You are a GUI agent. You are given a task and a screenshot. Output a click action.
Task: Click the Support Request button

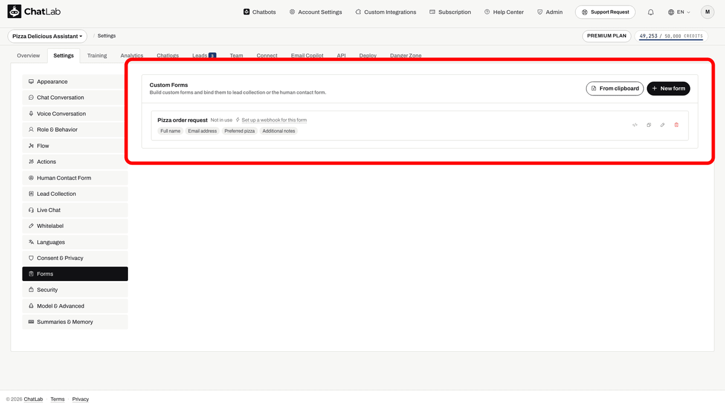(x=605, y=12)
